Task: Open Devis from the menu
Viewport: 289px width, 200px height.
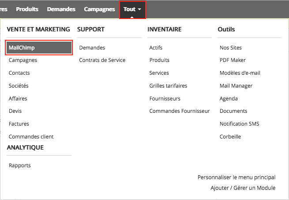Action: click(15, 111)
